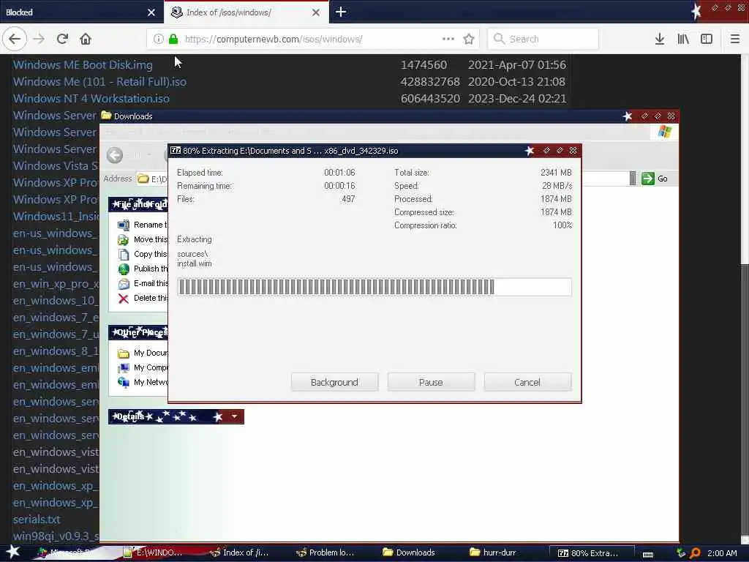Click the Start button star
The image size is (749, 562).
[x=13, y=552]
